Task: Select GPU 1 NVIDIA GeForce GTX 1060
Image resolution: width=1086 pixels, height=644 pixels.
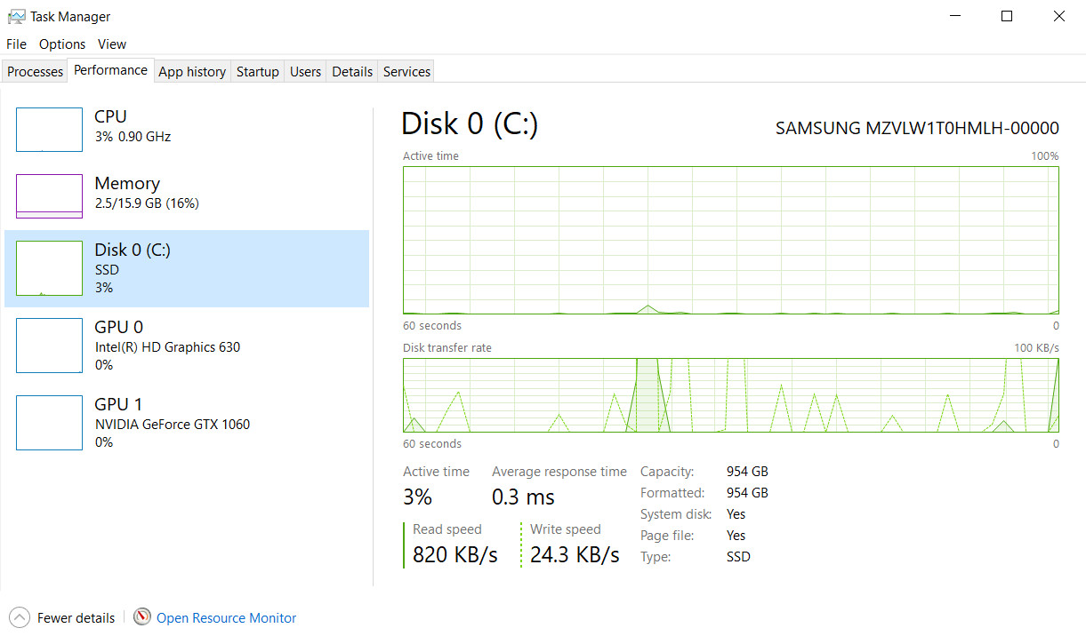Action: pyautogui.click(x=187, y=423)
